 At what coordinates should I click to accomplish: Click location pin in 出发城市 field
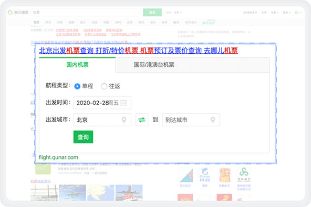pos(124,120)
